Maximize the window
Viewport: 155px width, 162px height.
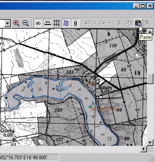[x=143, y=6]
